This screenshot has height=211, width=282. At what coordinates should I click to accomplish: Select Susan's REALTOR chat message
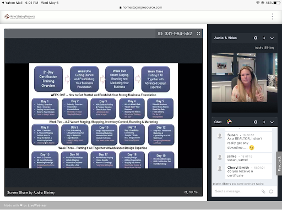pyautogui.click(x=248, y=142)
